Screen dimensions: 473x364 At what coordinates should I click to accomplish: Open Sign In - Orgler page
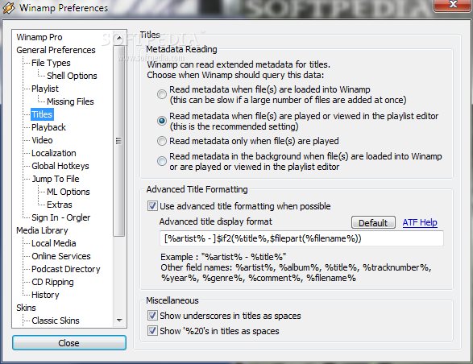click(61, 217)
